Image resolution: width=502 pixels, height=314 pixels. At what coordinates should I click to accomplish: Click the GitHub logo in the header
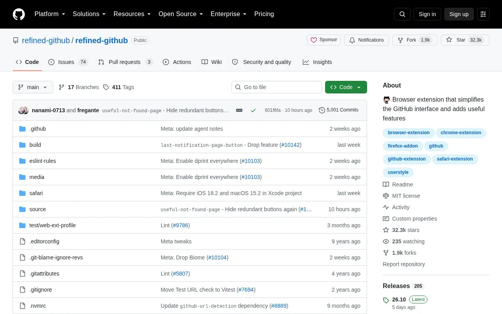(19, 14)
